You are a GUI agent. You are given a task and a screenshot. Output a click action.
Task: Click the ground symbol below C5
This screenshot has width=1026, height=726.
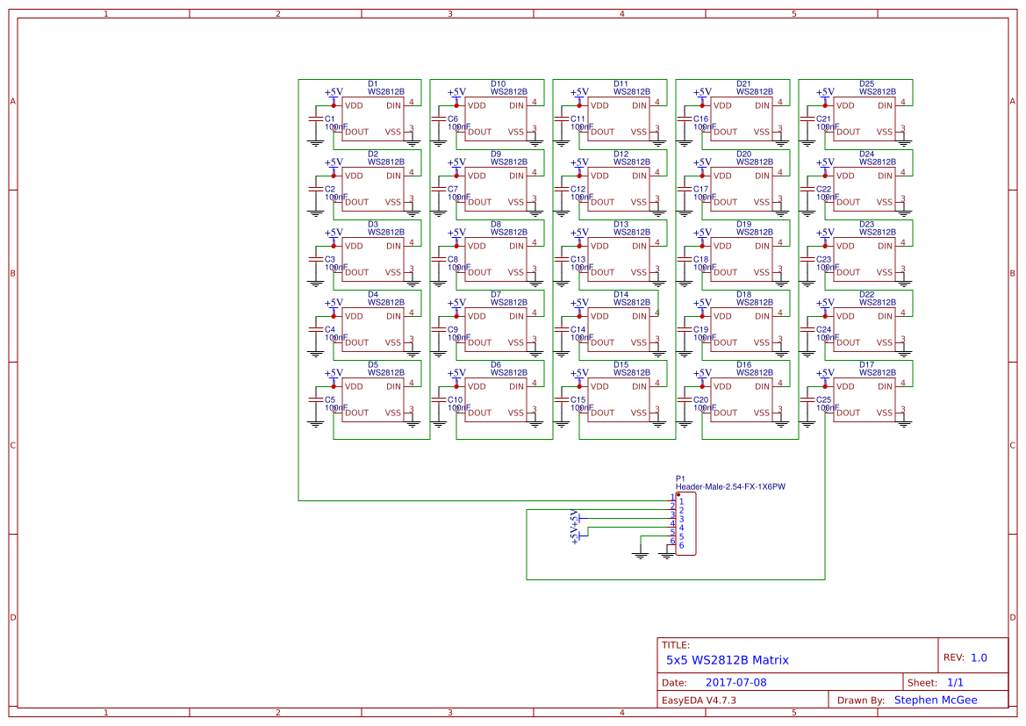click(314, 423)
